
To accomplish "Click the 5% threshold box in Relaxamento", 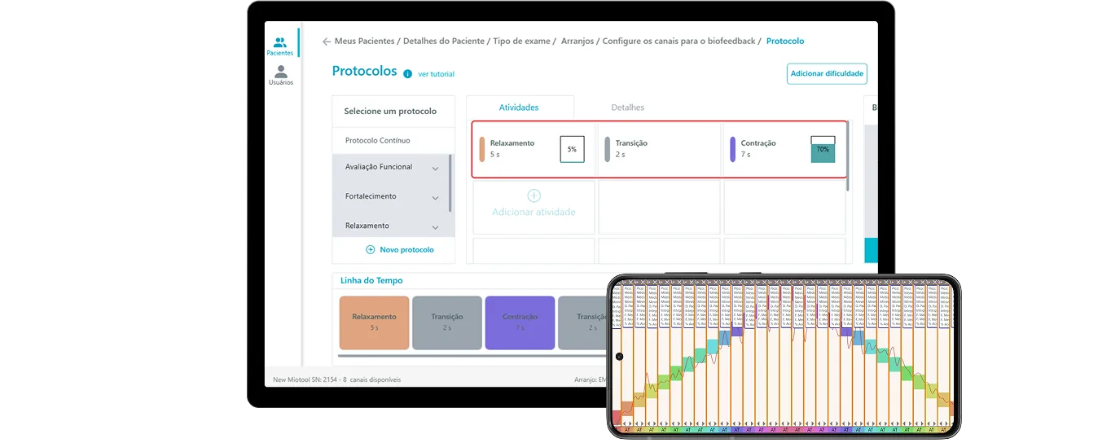I will (x=572, y=149).
